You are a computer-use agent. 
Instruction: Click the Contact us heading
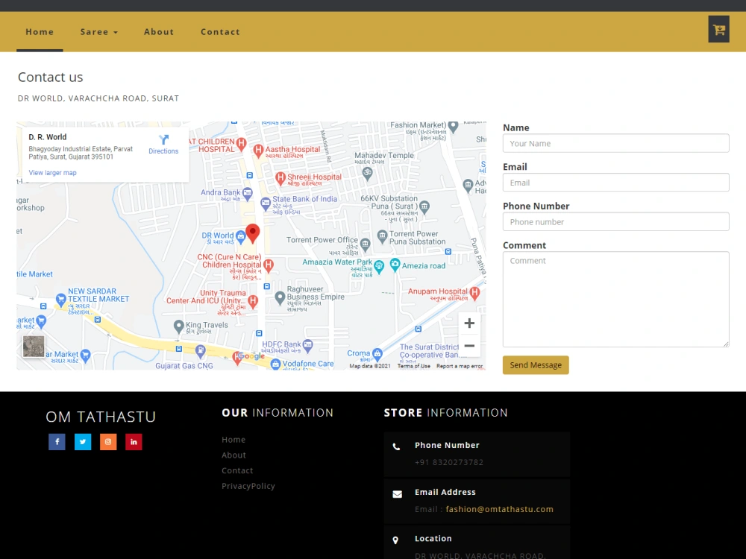point(51,77)
